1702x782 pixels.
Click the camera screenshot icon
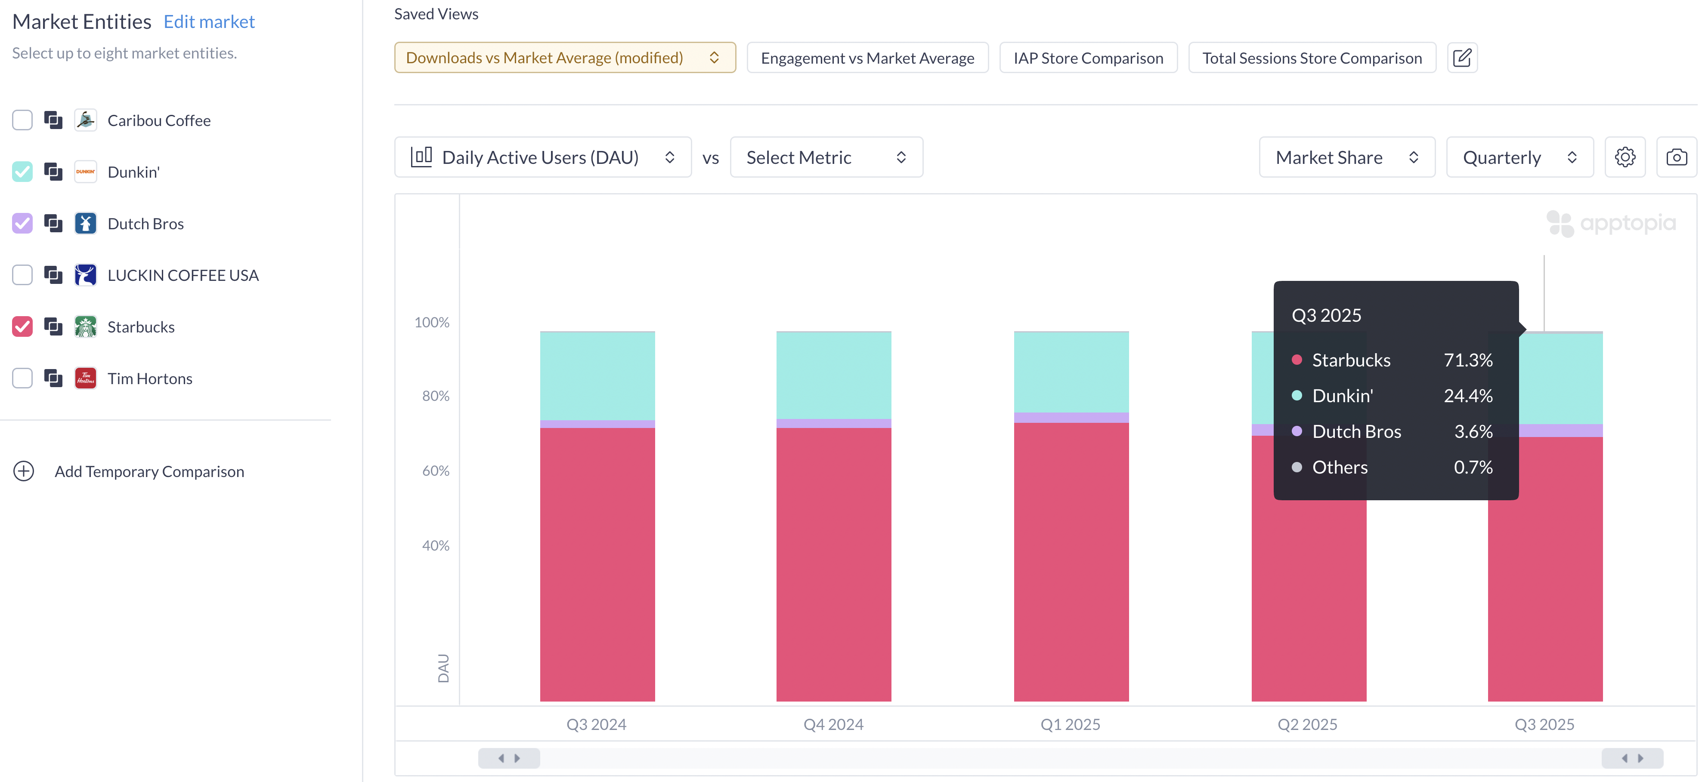[x=1676, y=157]
